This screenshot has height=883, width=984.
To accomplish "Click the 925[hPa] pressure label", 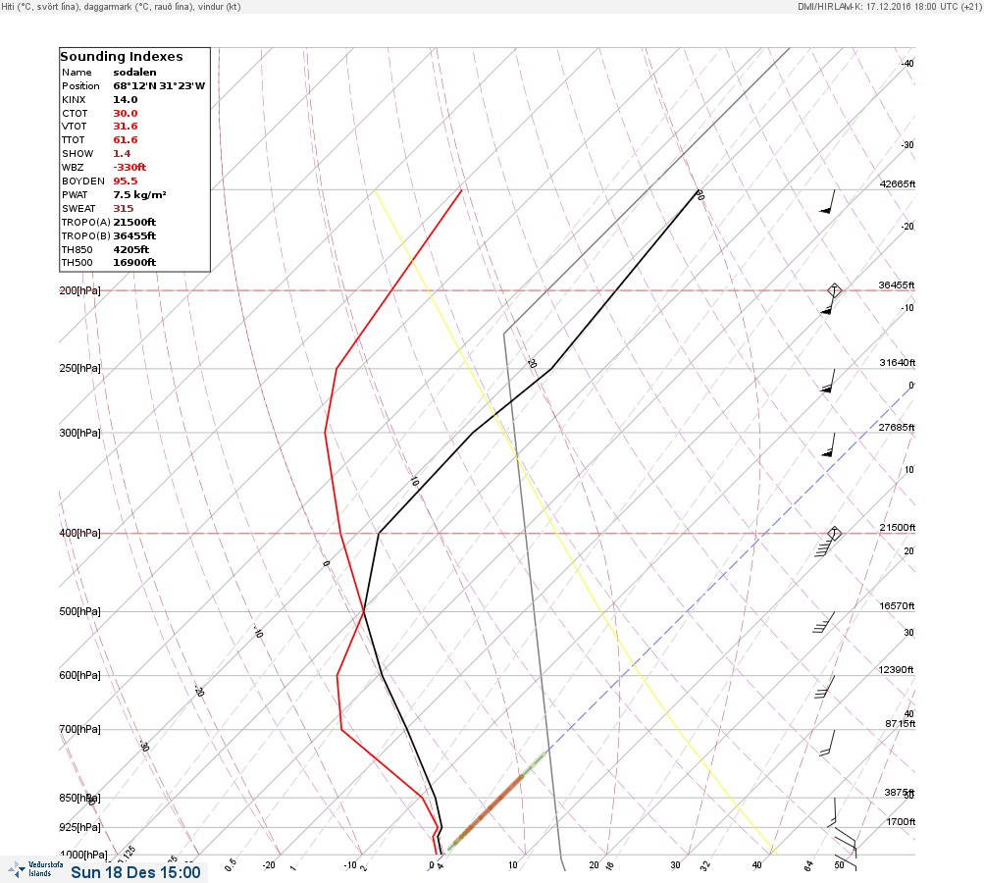I will [79, 828].
